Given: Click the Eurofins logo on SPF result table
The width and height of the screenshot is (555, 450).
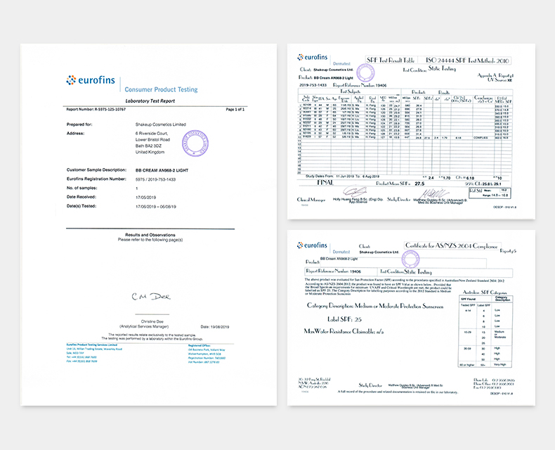Looking at the screenshot, I should coord(313,57).
